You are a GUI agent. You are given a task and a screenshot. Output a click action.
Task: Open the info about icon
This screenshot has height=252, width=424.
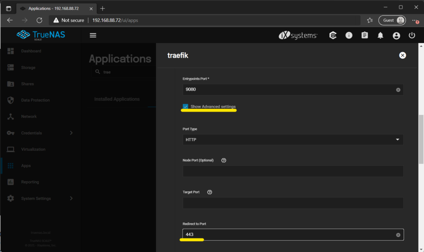click(x=349, y=36)
